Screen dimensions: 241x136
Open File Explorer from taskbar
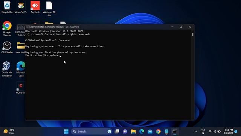coord(133,131)
